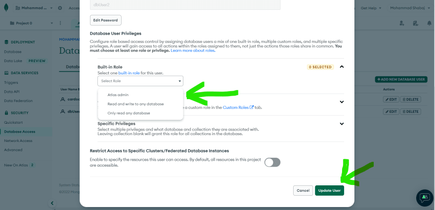Expand the Specific Privileges section chevron

tap(342, 124)
